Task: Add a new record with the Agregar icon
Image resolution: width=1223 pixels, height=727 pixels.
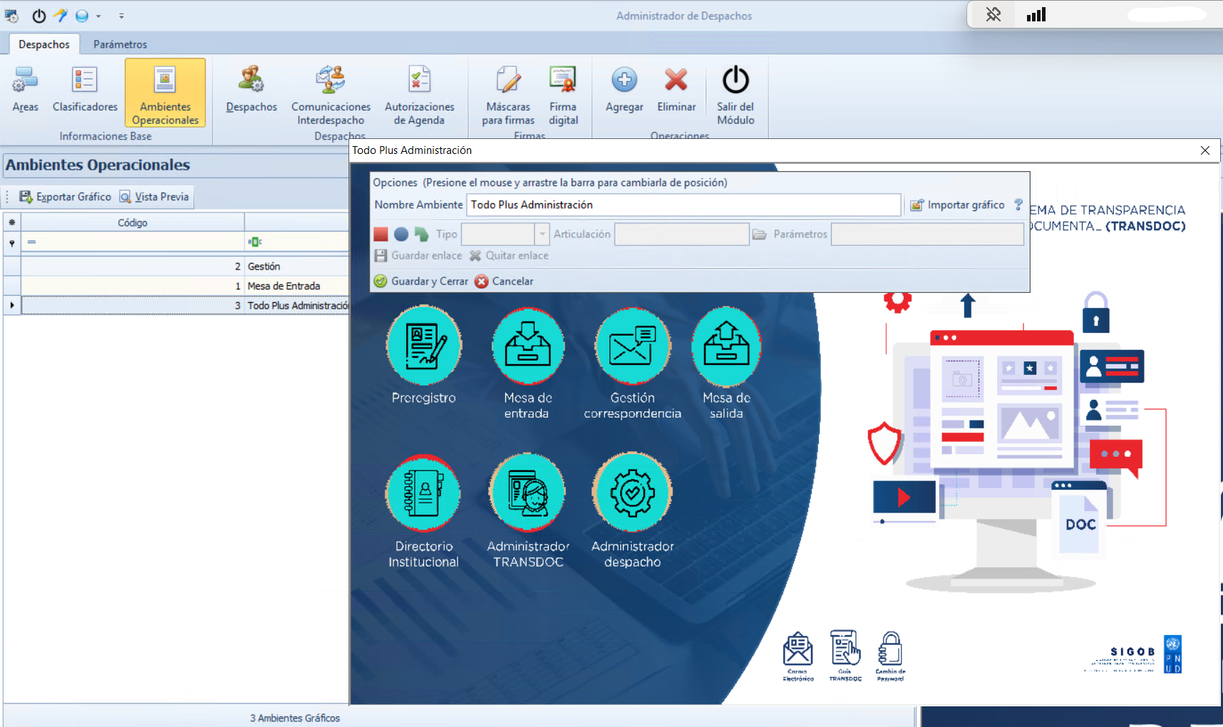Action: point(624,89)
